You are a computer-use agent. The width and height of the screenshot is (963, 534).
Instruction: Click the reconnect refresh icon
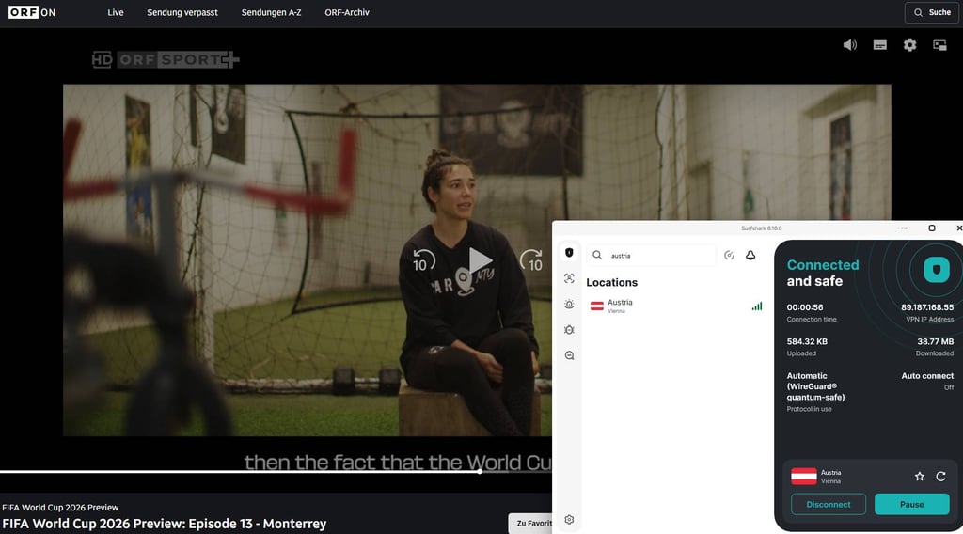[x=940, y=477]
